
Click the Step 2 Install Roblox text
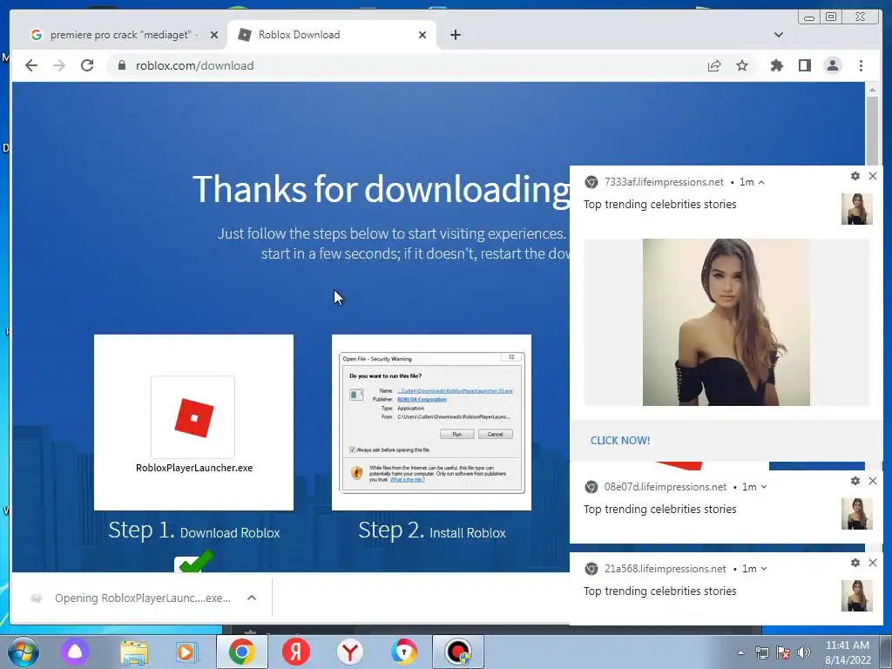(432, 531)
